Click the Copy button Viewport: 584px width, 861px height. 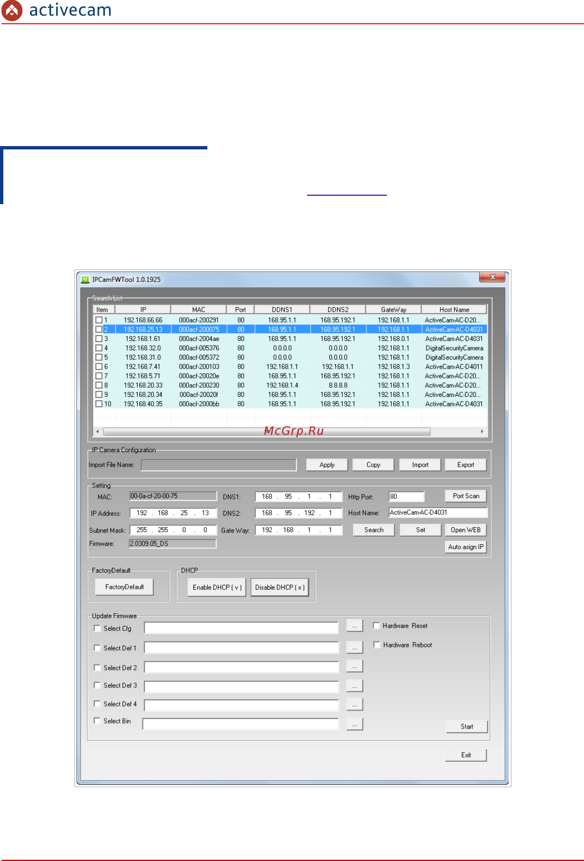click(x=373, y=465)
